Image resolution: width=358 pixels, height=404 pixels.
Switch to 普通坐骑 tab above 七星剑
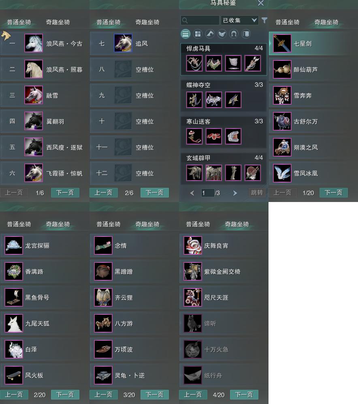tap(288, 22)
